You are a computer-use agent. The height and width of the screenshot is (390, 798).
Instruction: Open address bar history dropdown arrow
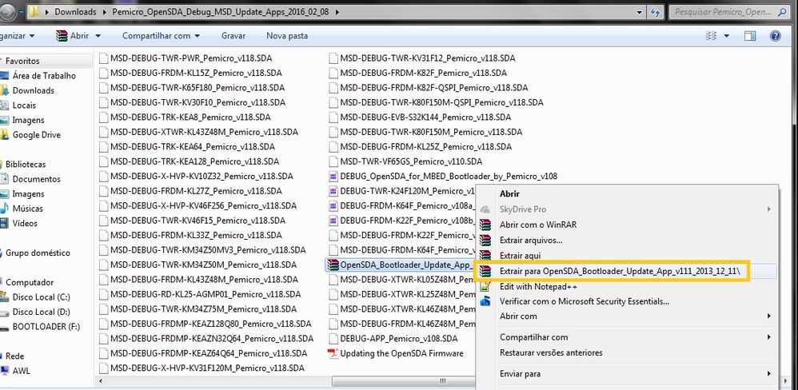pos(640,12)
